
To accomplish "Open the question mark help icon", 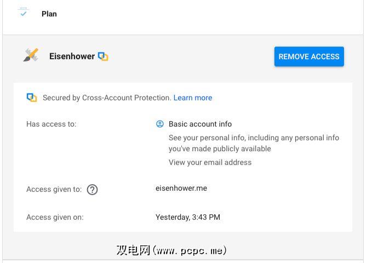I will coord(93,190).
